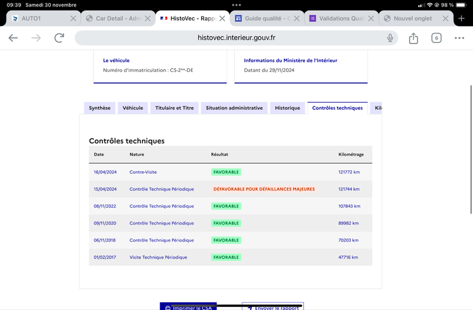Click the AUTO1 tab favicon
The width and height of the screenshot is (473, 310).
(x=15, y=19)
